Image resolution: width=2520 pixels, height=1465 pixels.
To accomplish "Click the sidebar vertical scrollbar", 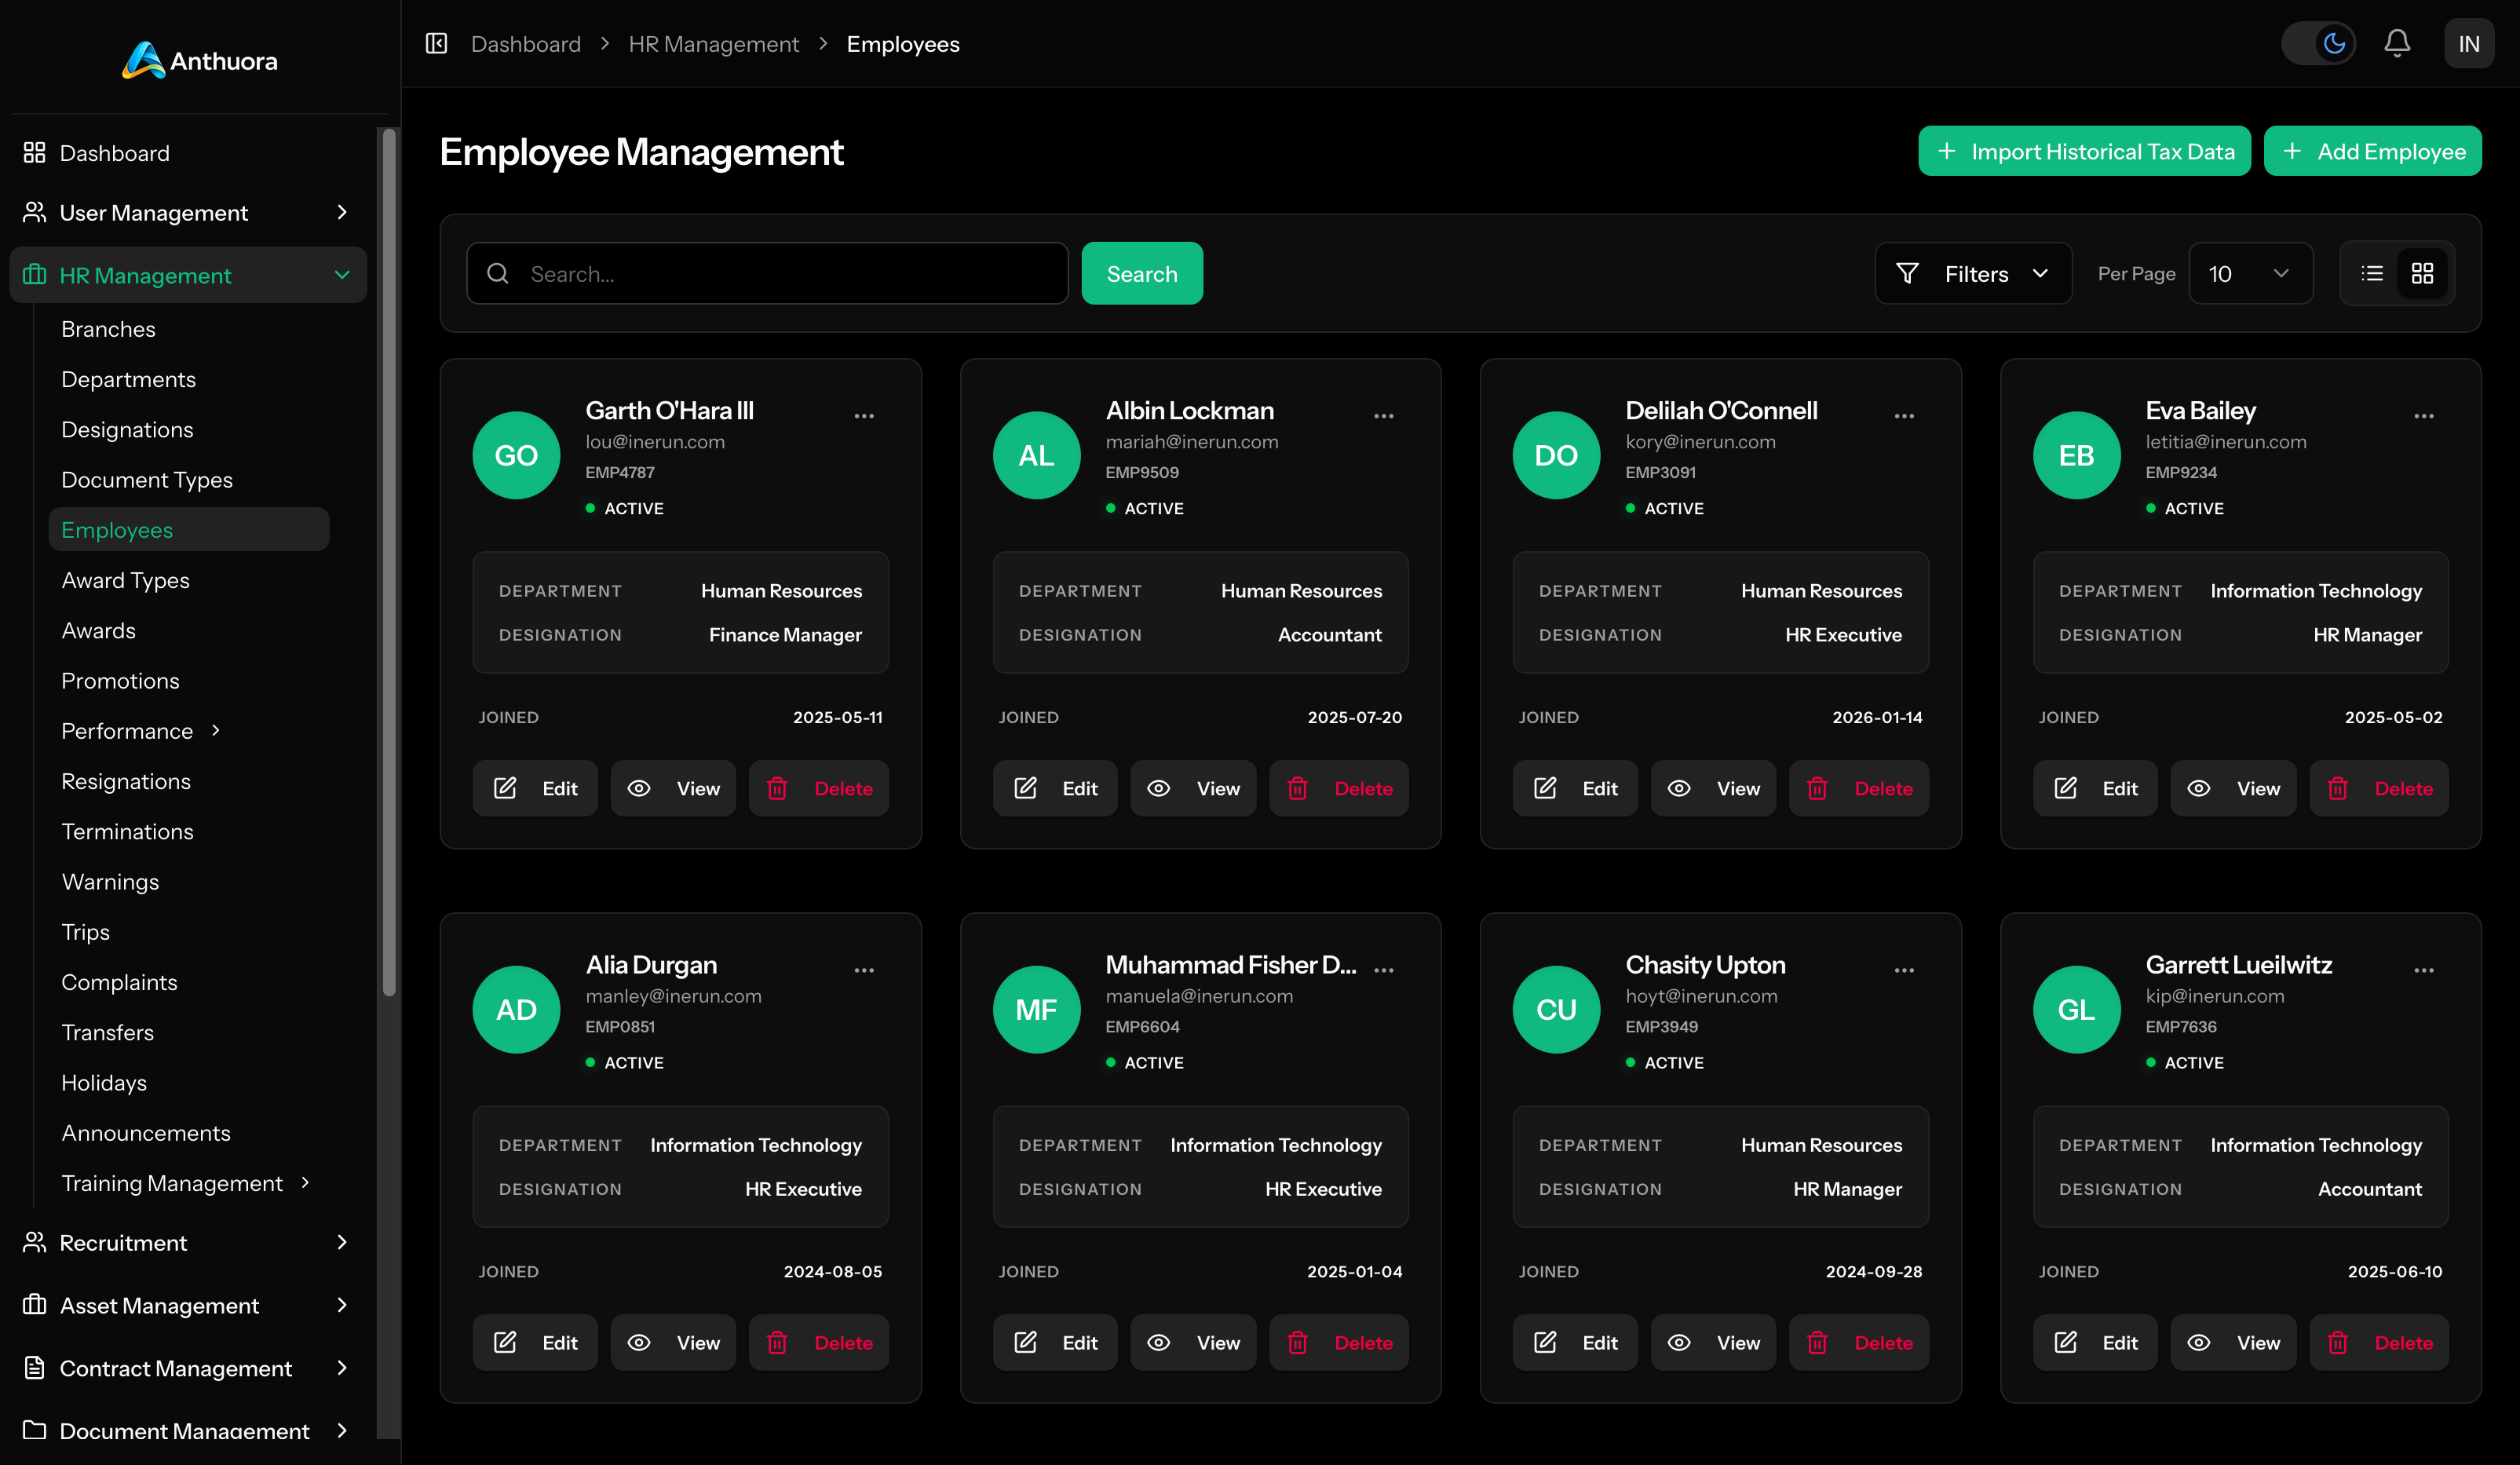I will [389, 560].
